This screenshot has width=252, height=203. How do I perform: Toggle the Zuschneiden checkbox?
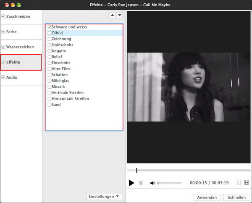coord(3,16)
